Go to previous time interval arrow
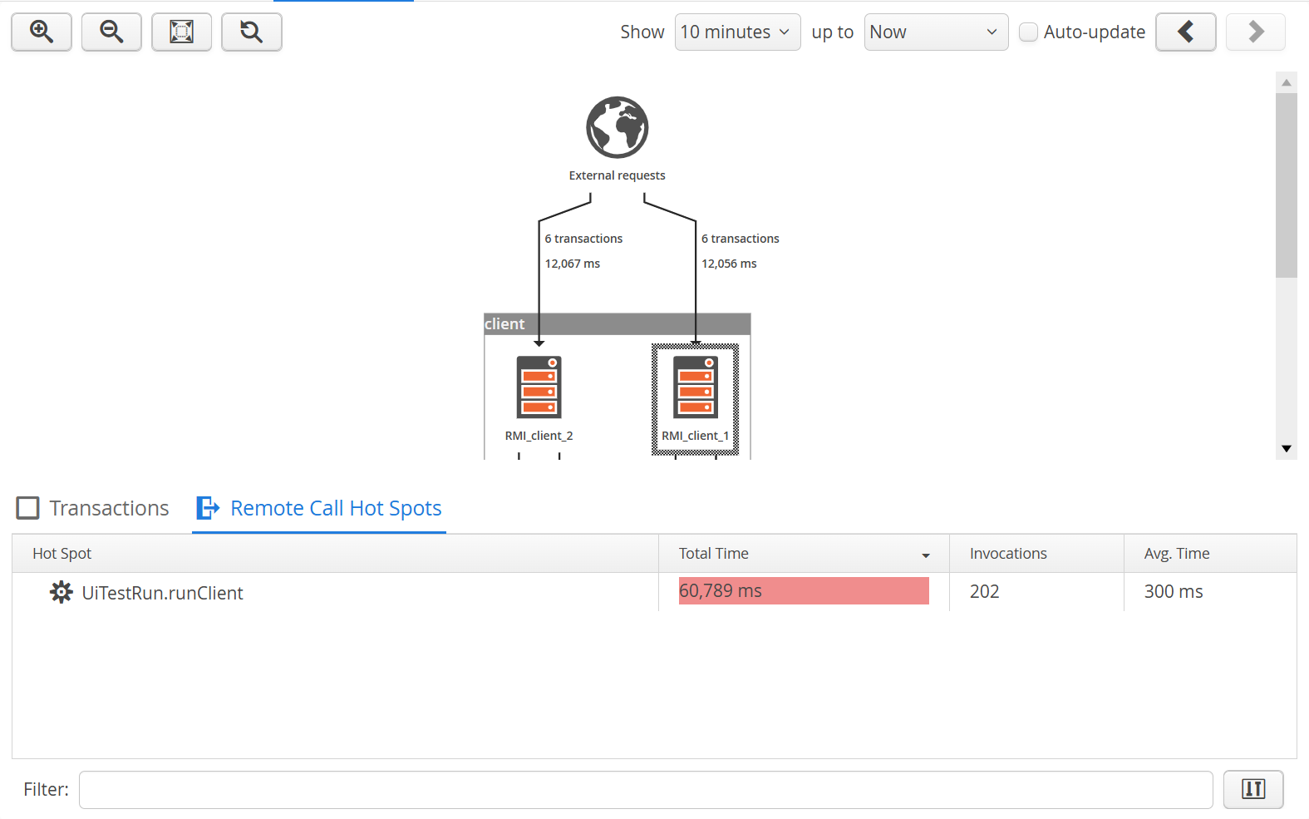The image size is (1309, 819). 1186,32
